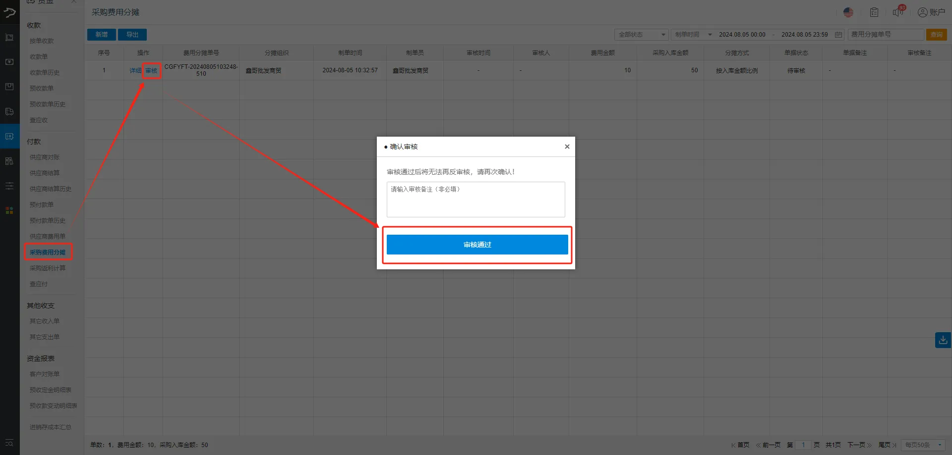Open the account menu via 账户 icon
The height and width of the screenshot is (455, 952).
tap(932, 12)
